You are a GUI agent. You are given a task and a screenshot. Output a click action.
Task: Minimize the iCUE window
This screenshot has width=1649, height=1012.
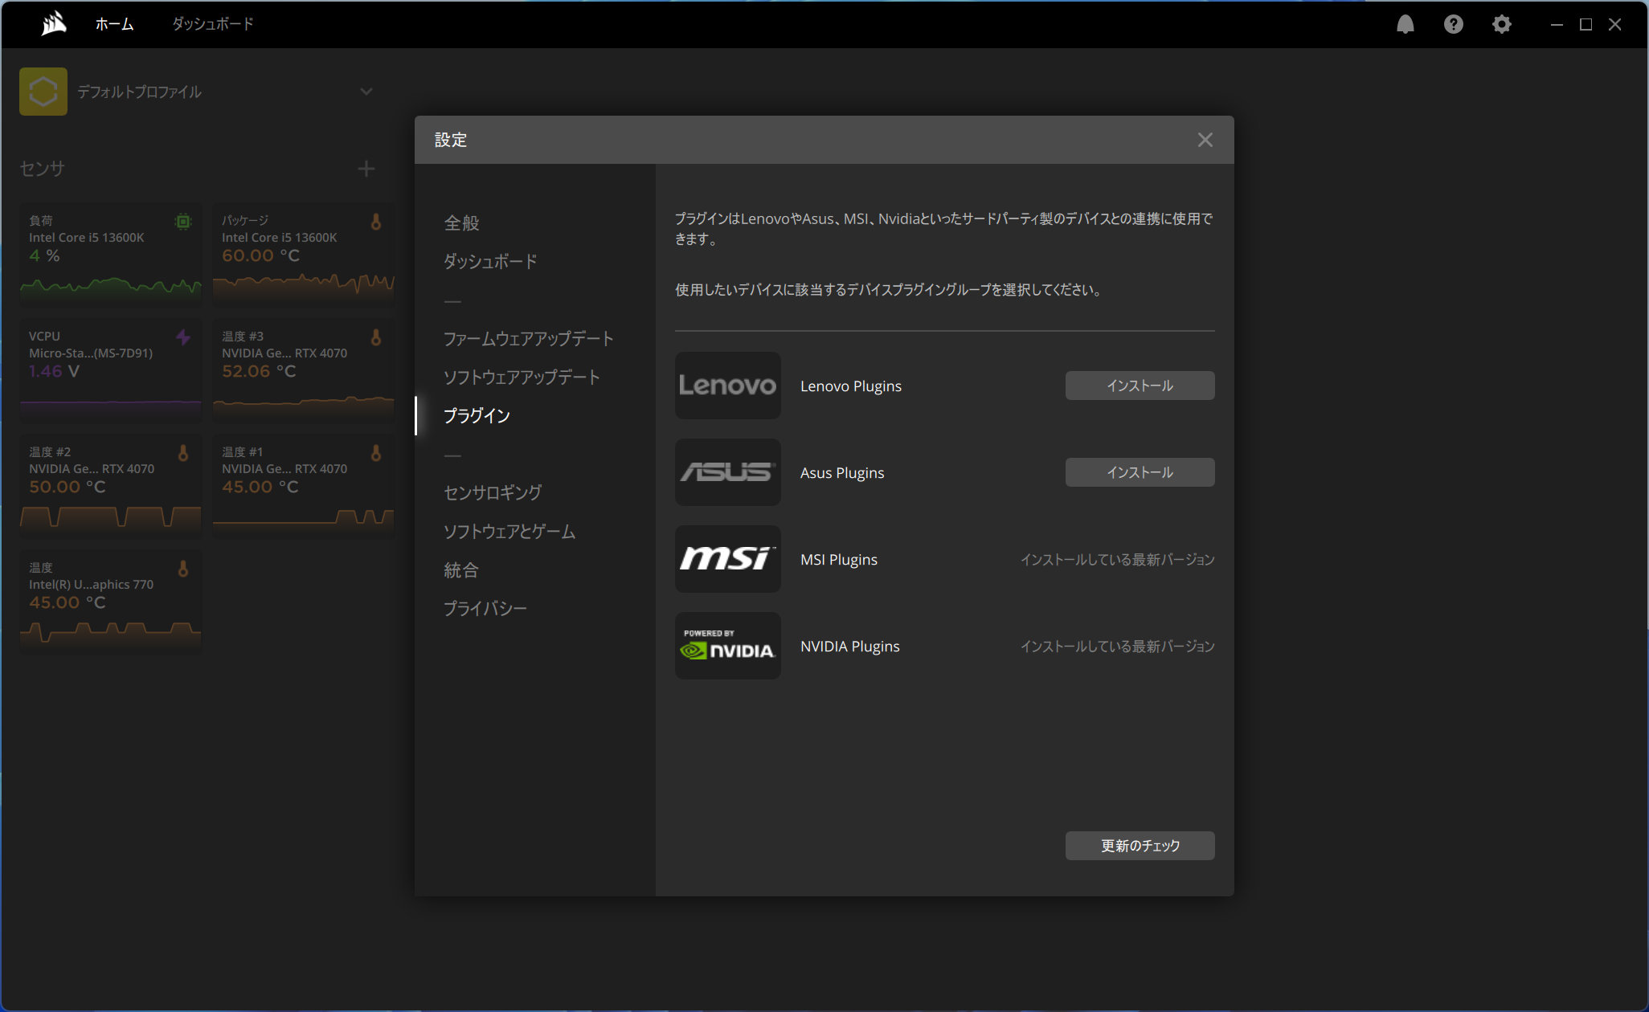(1557, 24)
